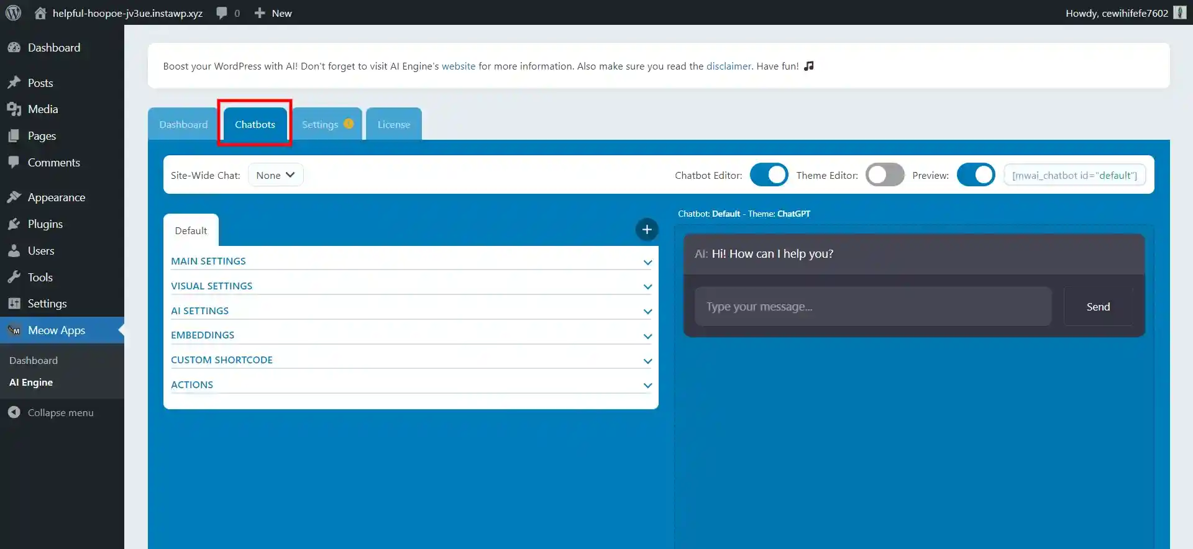Screen dimensions: 1193x549
Task: Open the disclaimer link
Action: tap(729, 66)
